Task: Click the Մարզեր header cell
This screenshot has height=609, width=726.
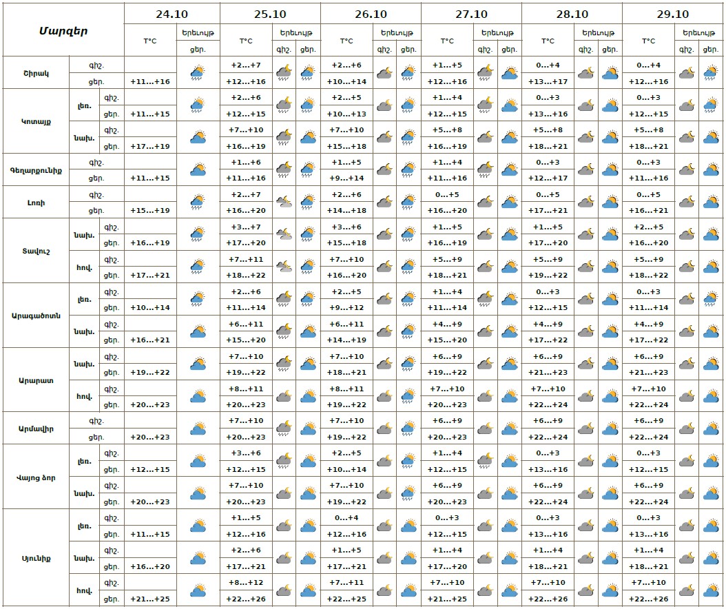Action: [x=63, y=30]
